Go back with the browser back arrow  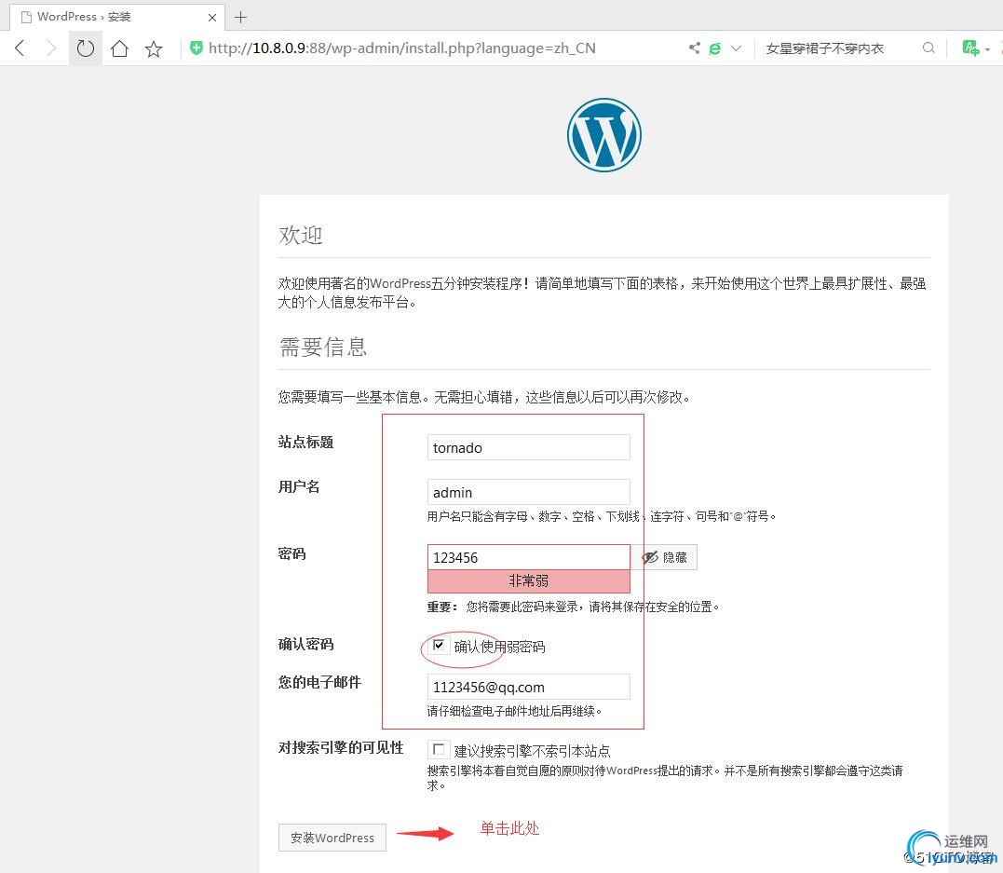20,48
